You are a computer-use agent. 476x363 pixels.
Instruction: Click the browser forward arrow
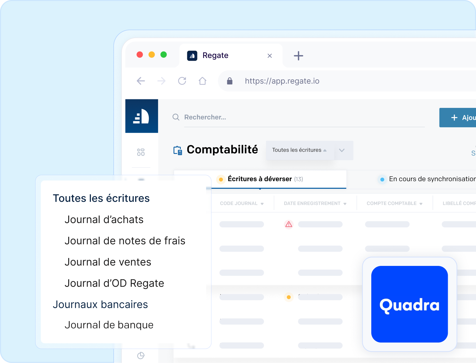162,81
